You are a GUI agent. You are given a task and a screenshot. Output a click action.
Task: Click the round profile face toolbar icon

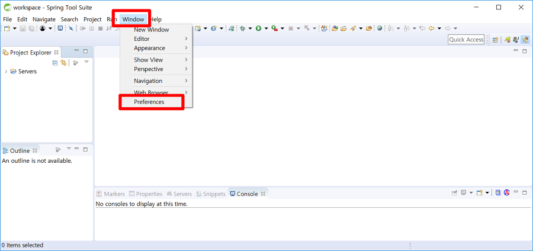[x=43, y=28]
